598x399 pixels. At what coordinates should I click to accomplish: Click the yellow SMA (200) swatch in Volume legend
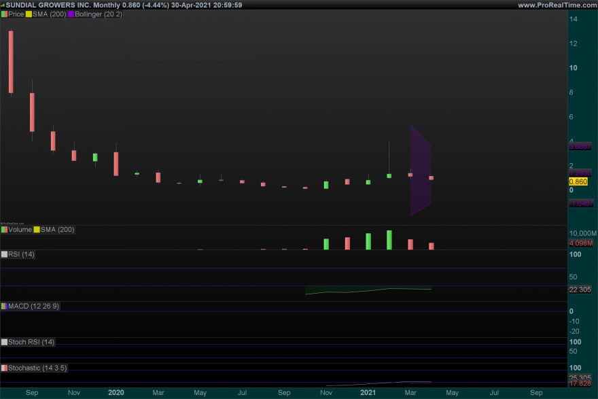point(37,230)
